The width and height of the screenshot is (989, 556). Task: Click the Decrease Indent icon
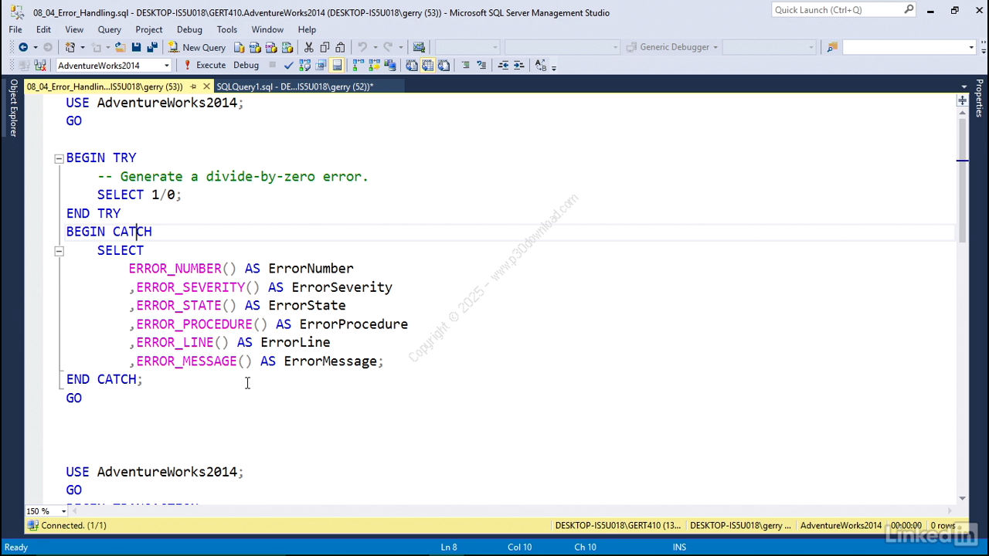coord(503,66)
